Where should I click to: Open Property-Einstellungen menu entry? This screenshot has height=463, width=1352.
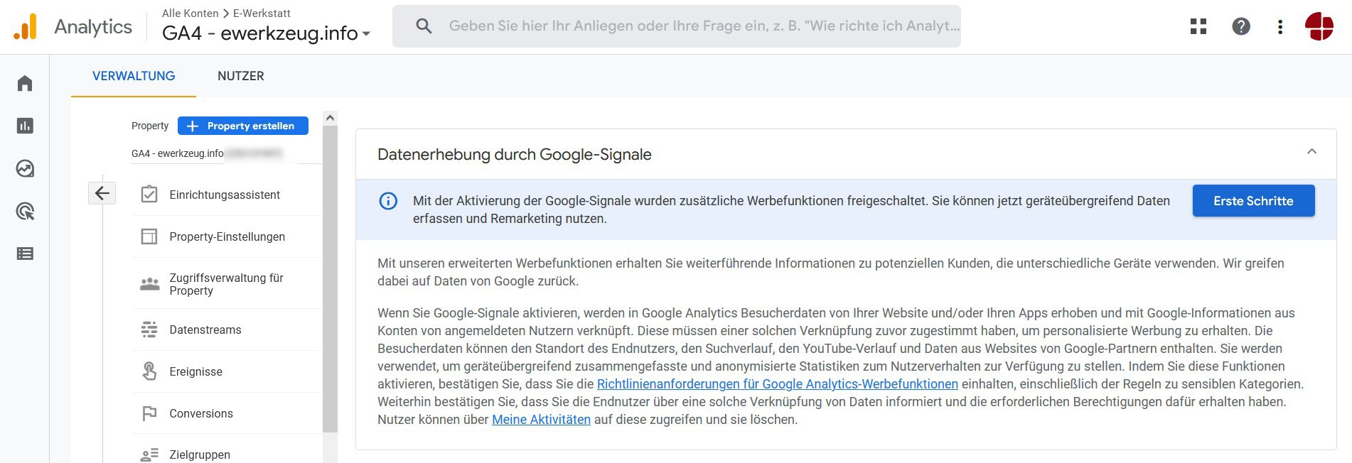coord(227,236)
